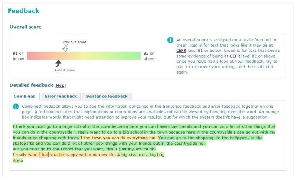Click the info icon beside overall score explanation
The width and height of the screenshot is (296, 177).
170,40
